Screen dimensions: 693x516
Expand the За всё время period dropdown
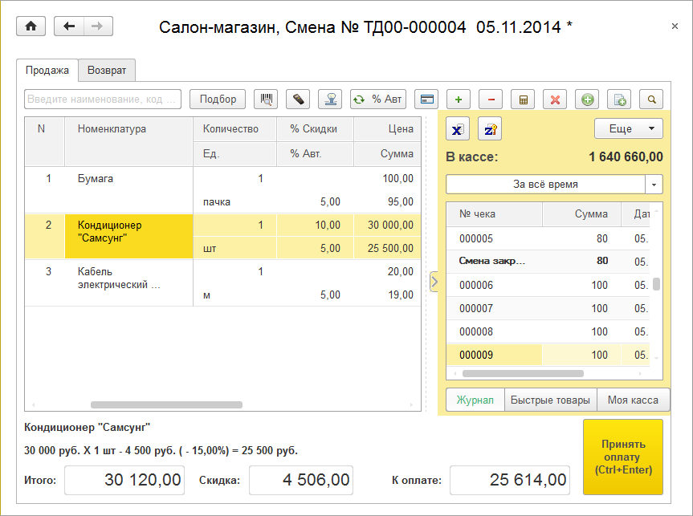654,185
